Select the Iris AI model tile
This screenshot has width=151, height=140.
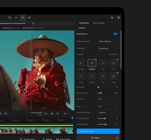point(103,63)
